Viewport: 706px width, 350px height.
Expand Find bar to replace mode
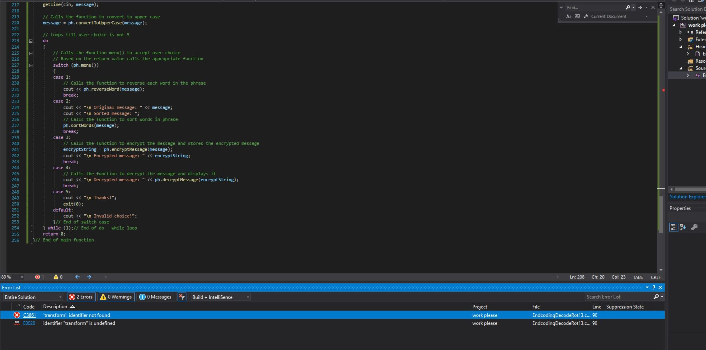(x=561, y=8)
